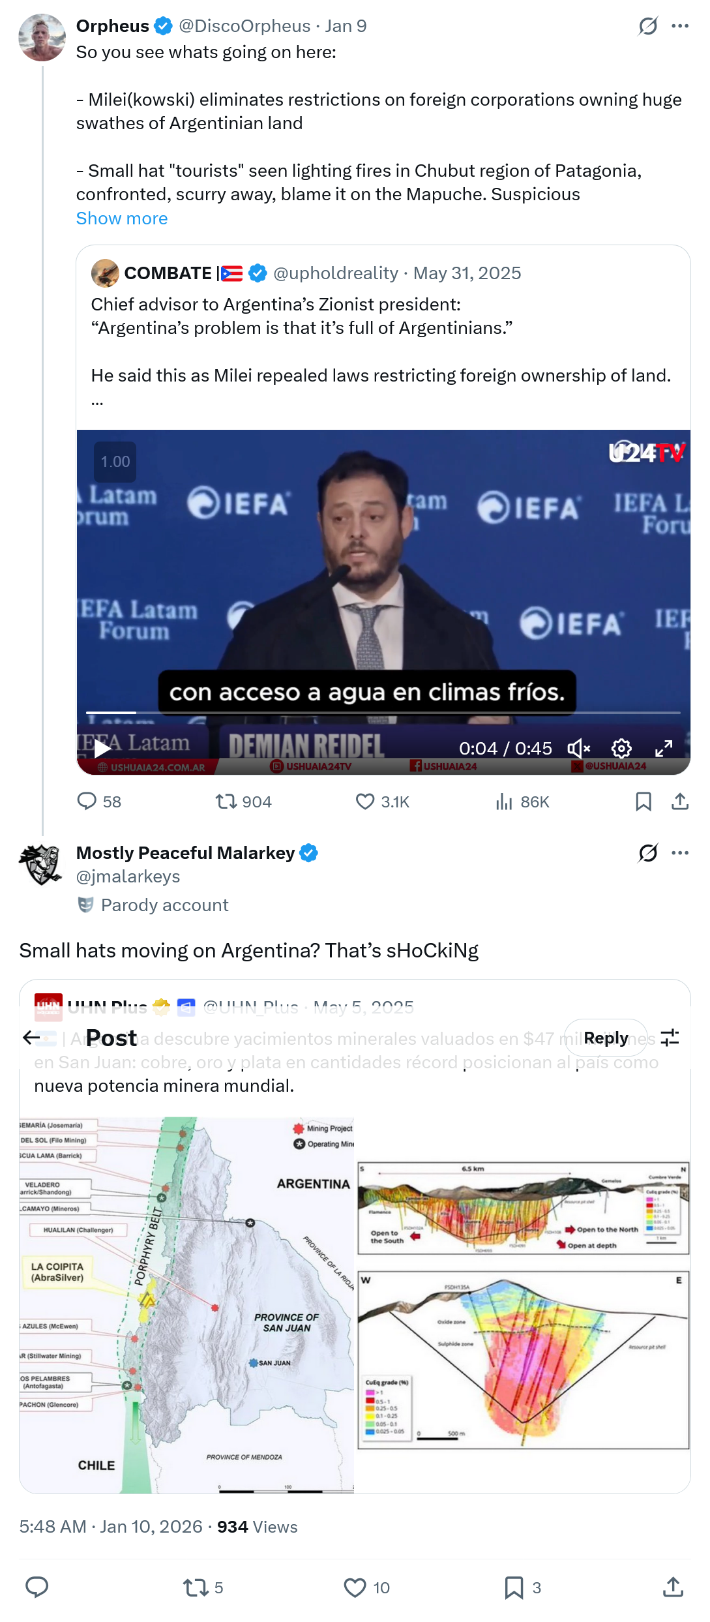Image resolution: width=710 pixels, height=1622 pixels.
Task: Open the three-dot menu on Orpheus's post
Action: (x=680, y=26)
